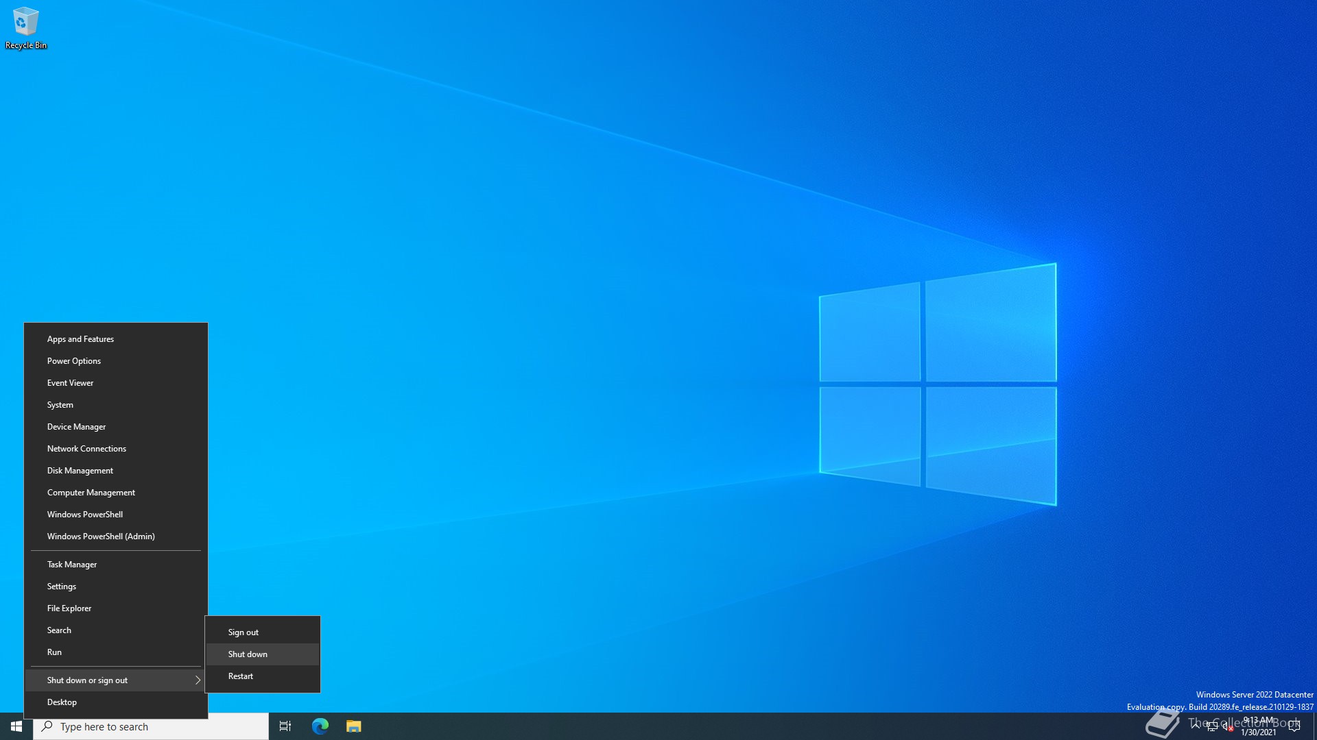The image size is (1317, 740).
Task: Open Windows PowerShell (Admin)
Action: click(101, 536)
